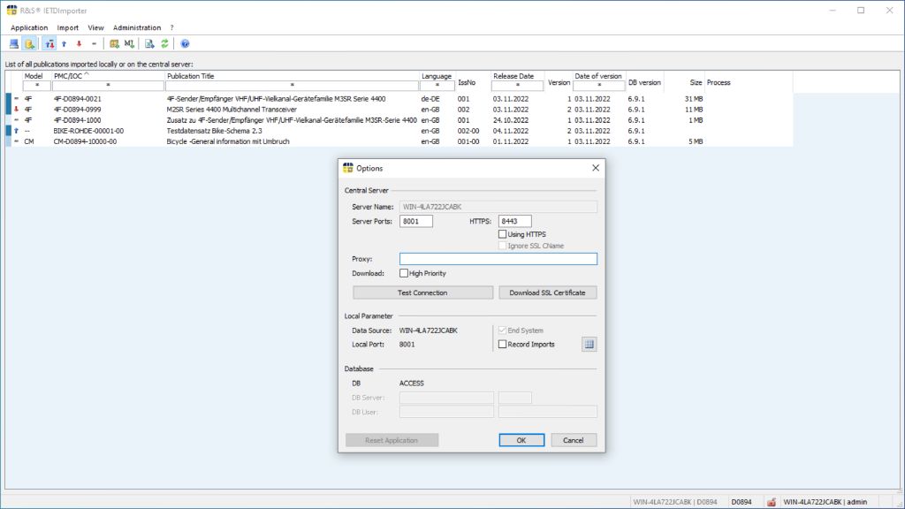
Task: Select the row CM-D0894-10000-00
Action: click(x=399, y=141)
